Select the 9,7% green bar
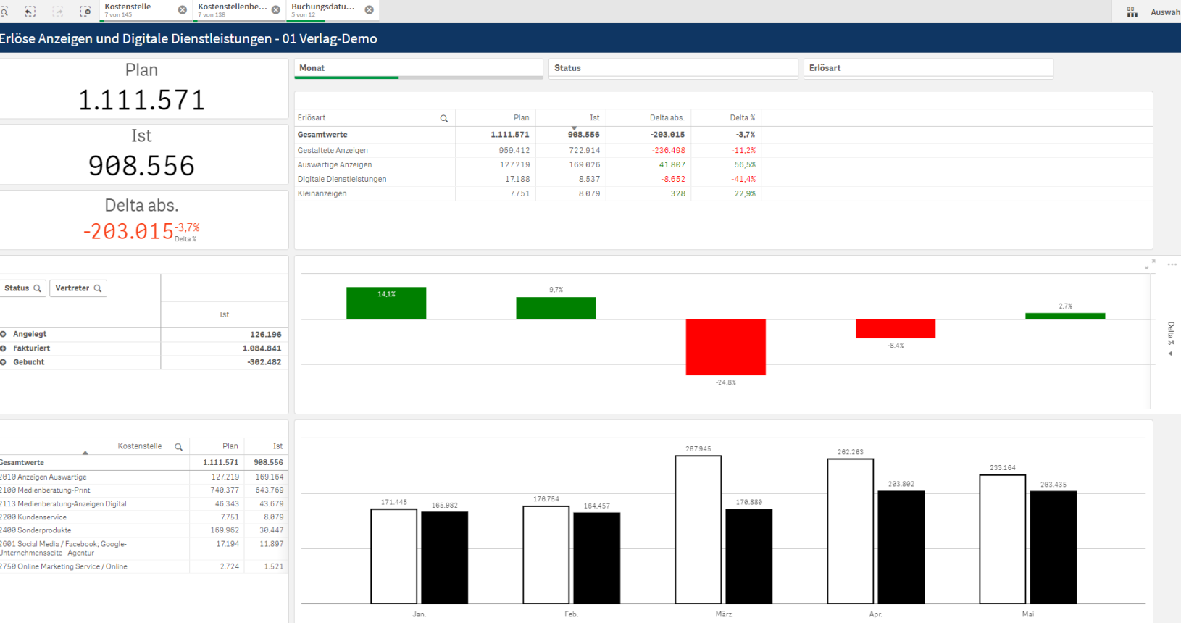 tap(556, 308)
